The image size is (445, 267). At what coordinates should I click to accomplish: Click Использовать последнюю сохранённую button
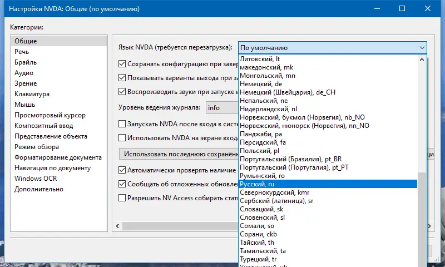[178, 154]
